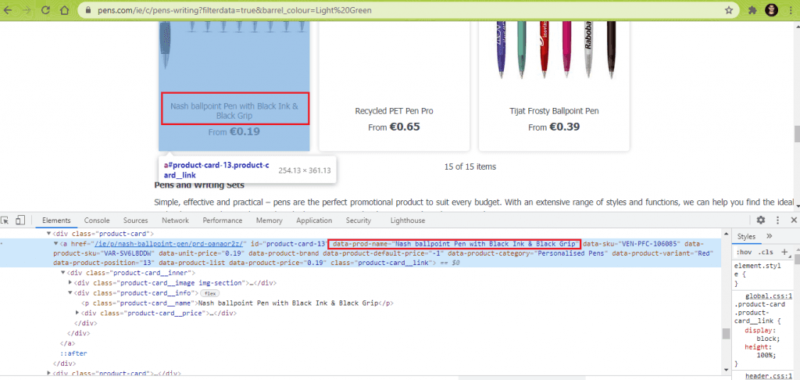
Task: Click the height: 100% style declaration
Action: pyautogui.click(x=759, y=351)
